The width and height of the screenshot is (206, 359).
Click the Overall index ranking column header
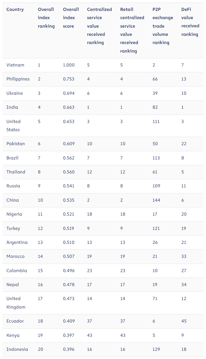pos(46,18)
